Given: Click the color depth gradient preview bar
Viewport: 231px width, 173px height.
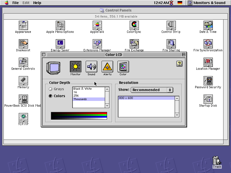Looking at the screenshot, I should [x=79, y=116].
